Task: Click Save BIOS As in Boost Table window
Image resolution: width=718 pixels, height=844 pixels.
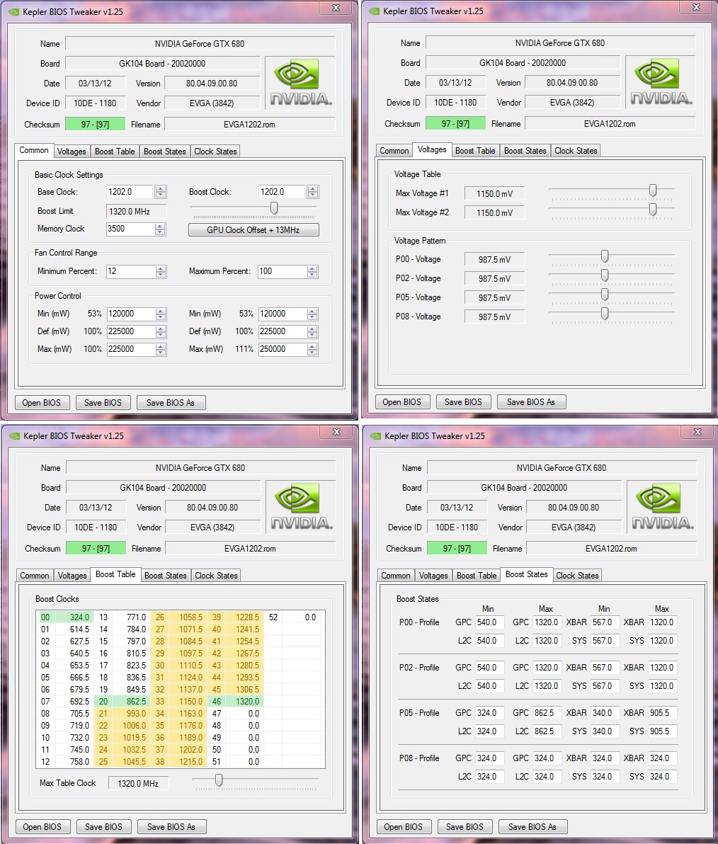Action: tap(171, 827)
